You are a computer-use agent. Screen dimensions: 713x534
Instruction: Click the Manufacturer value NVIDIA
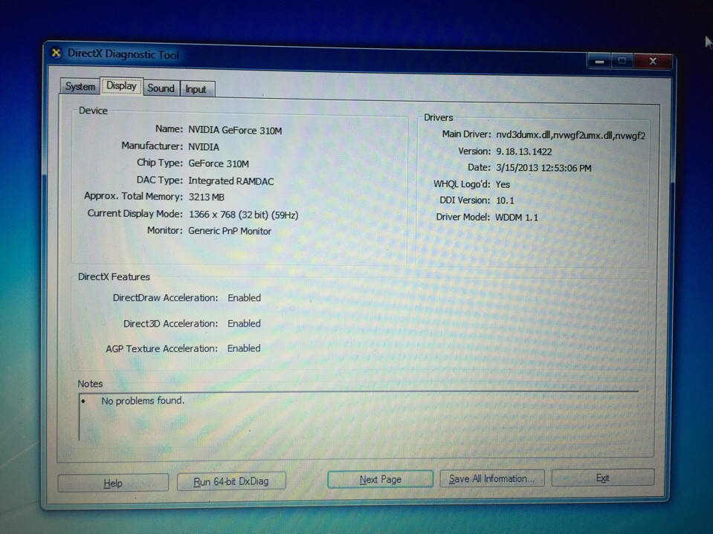(204, 146)
